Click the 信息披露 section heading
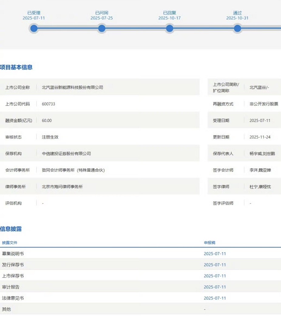The height and width of the screenshot is (316, 281). point(11,229)
